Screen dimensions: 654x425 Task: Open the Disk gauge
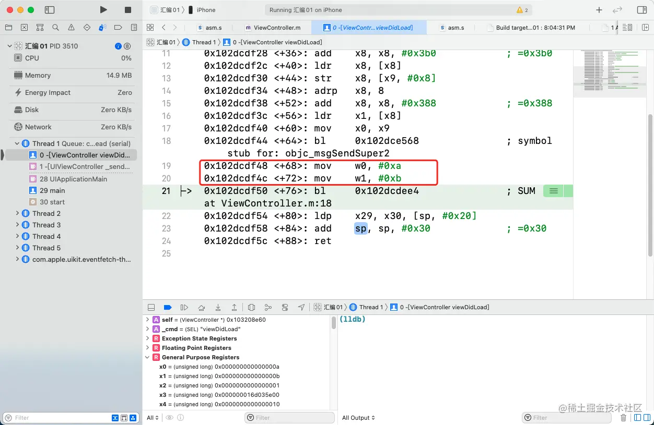(x=73, y=110)
